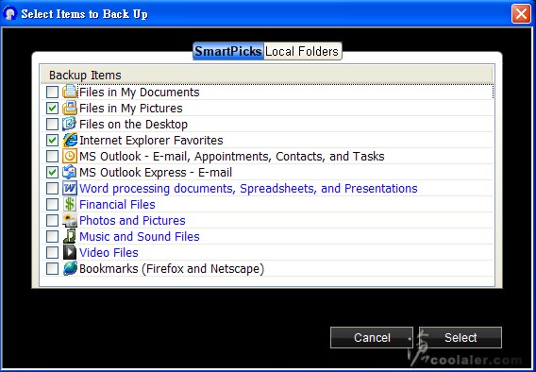Untick the MS Outlook Express checkbox
Viewport: 536px width, 372px height.
[x=52, y=172]
